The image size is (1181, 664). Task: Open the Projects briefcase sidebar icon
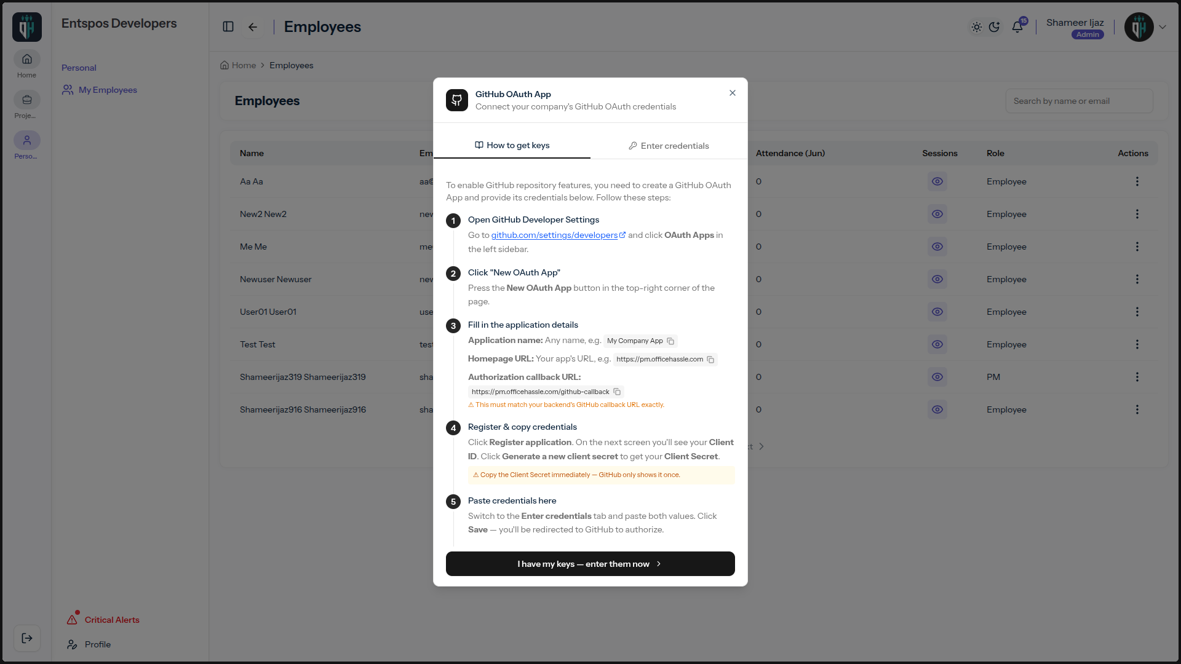tap(26, 100)
